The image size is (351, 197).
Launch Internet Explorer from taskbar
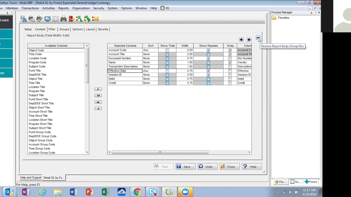click(x=42, y=192)
